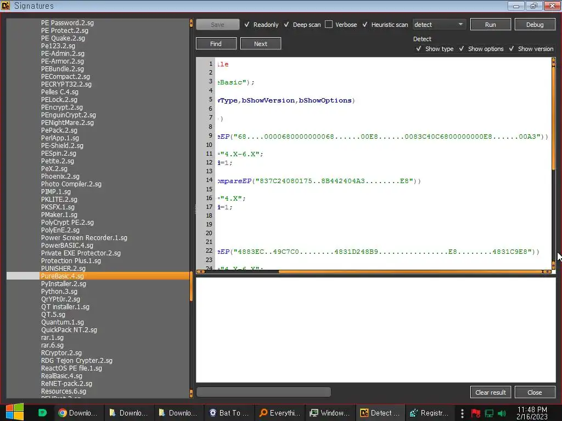Image resolution: width=562 pixels, height=421 pixels.
Task: Open the detect dropdown
Action: click(440, 24)
